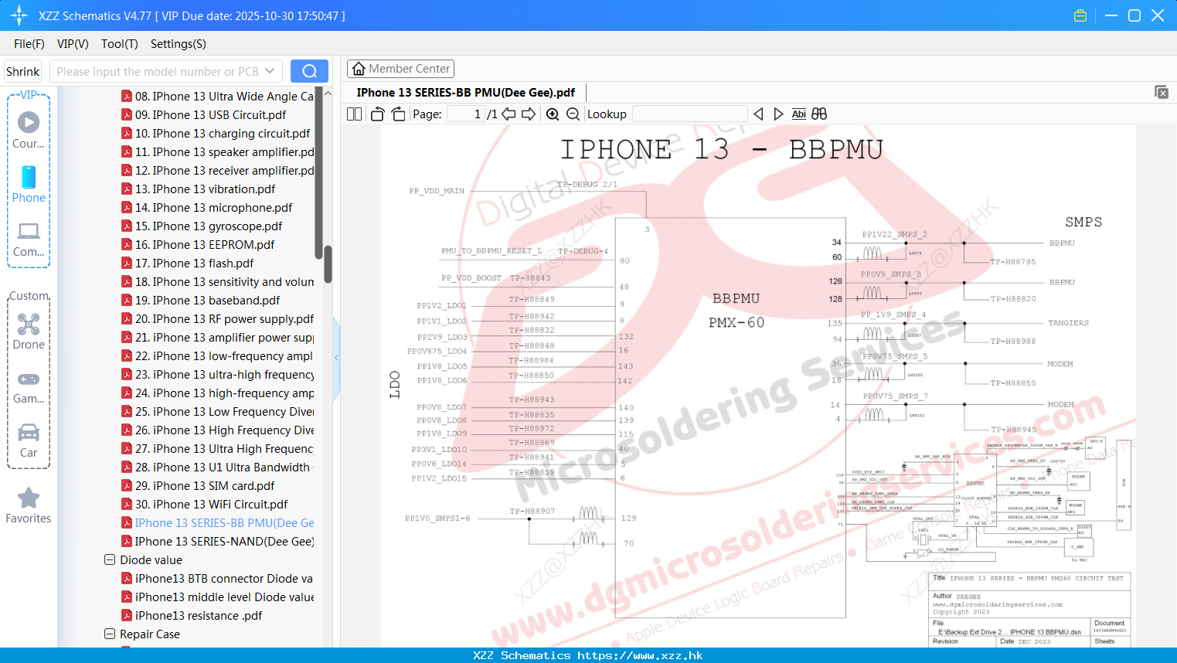Open the Car category
The image size is (1177, 663).
point(29,440)
